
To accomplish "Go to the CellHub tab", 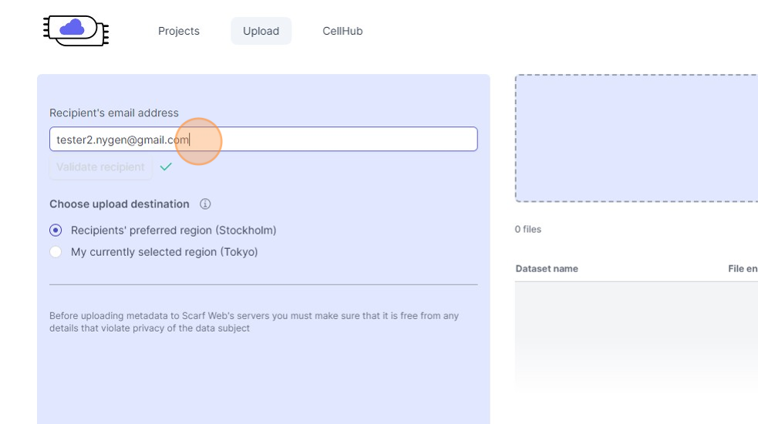I will [342, 31].
